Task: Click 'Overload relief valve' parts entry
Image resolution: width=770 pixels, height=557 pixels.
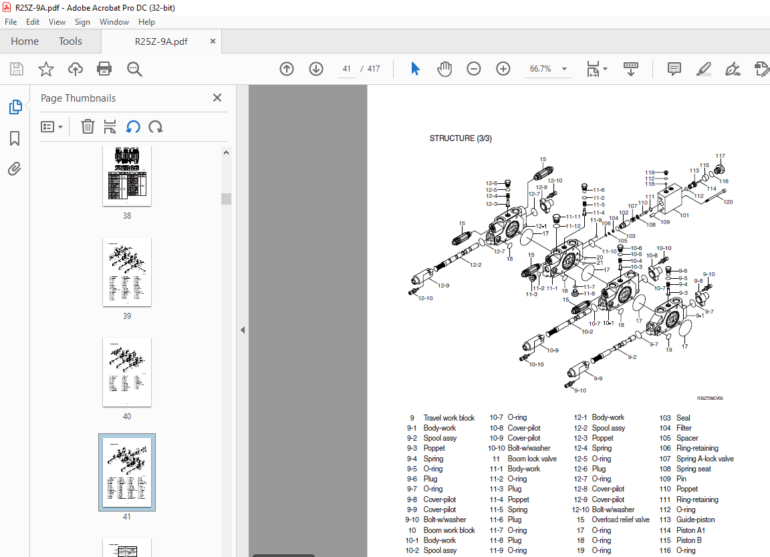Action: [620, 520]
